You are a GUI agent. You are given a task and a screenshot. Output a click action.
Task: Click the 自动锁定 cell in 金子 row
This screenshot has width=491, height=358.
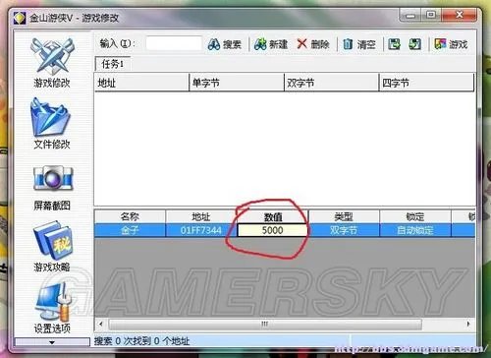(415, 230)
